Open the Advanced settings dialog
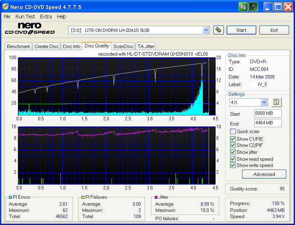 pyautogui.click(x=264, y=174)
